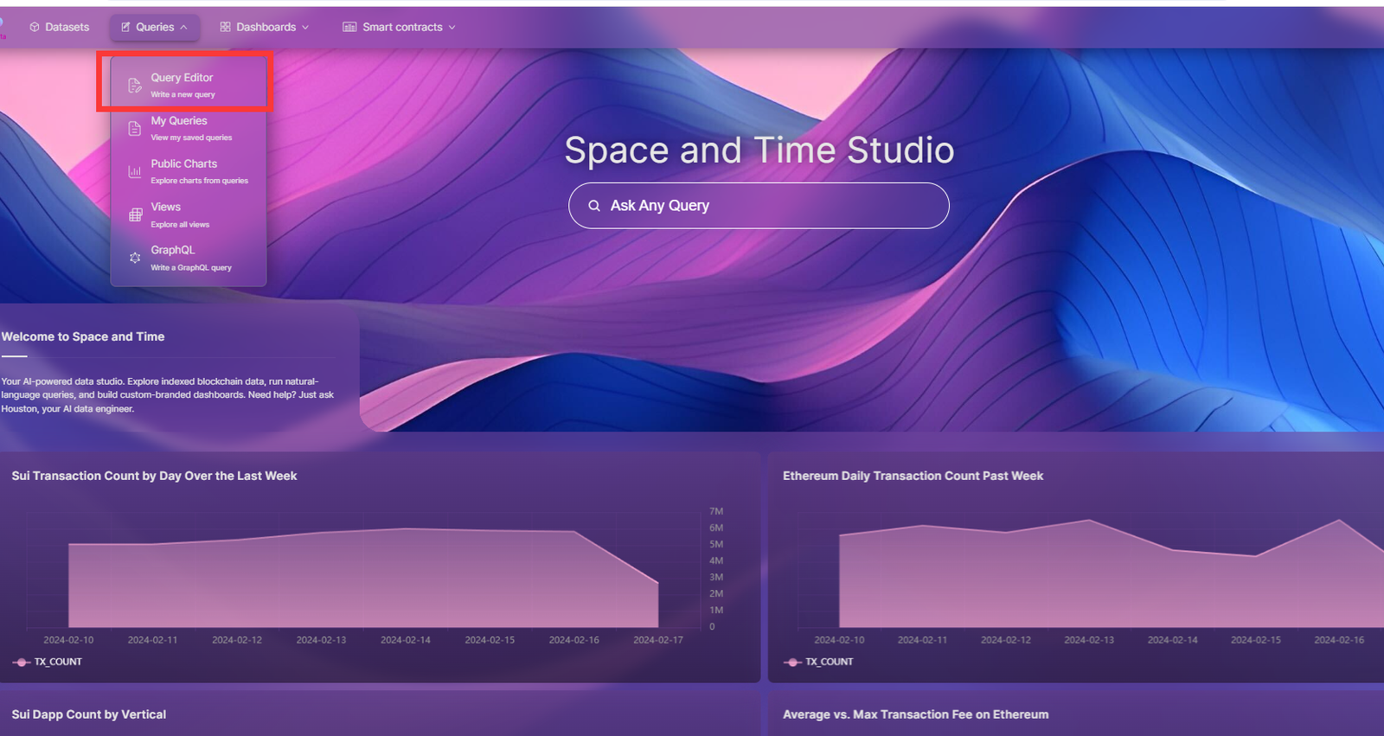Click the Sui Transaction Count chart title
The height and width of the screenshot is (736, 1384).
point(154,476)
